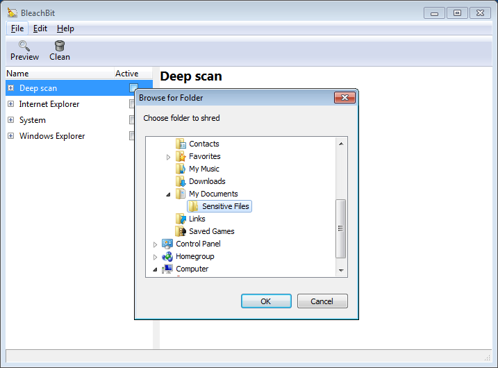Expand the Windows Explorer cleaner row
The image size is (498, 368).
point(11,136)
